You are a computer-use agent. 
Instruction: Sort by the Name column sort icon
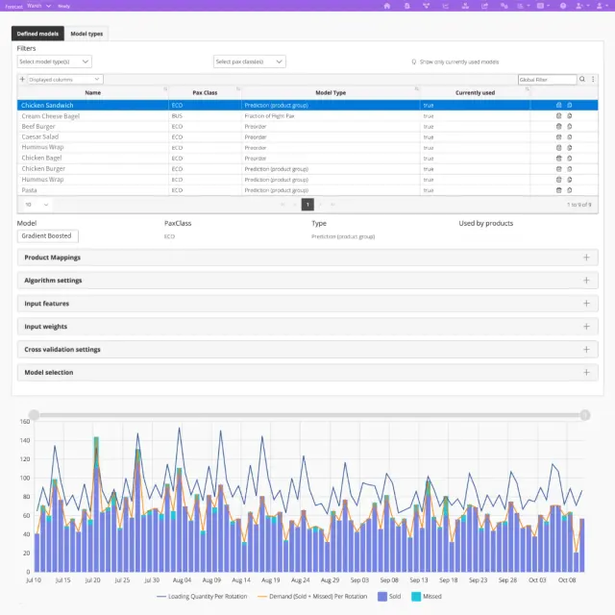click(x=165, y=89)
